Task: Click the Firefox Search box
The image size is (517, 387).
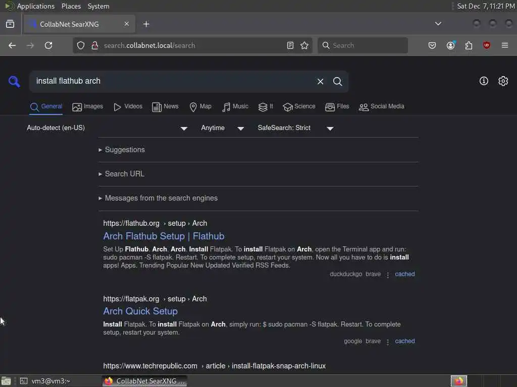Action: click(x=363, y=45)
